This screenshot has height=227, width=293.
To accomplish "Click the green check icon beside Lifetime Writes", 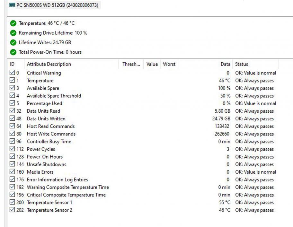I will click(x=13, y=42).
